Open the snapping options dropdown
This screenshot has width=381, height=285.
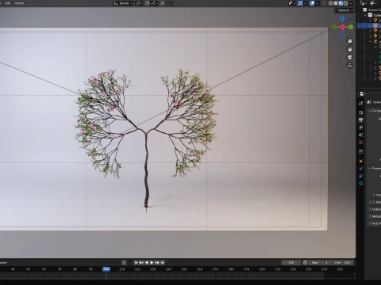tap(154, 3)
